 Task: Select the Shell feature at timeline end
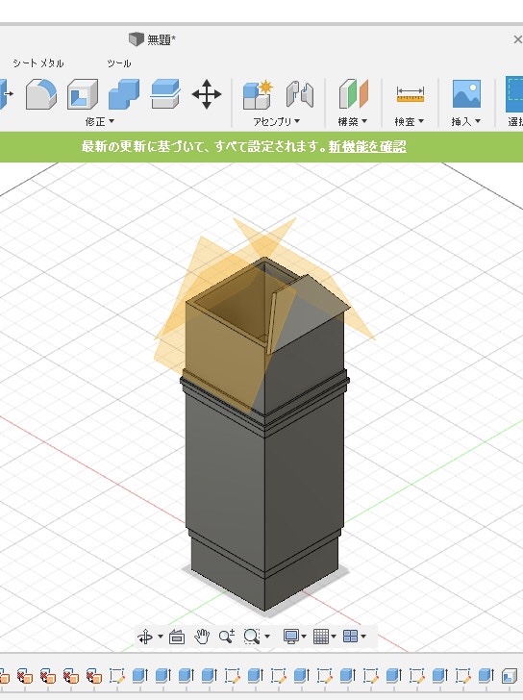click(x=509, y=676)
